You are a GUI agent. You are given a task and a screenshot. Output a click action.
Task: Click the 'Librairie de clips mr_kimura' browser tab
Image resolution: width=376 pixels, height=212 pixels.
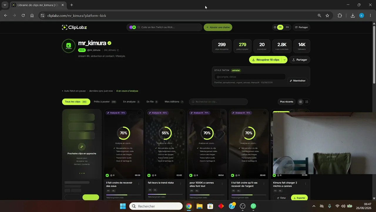pos(38,5)
